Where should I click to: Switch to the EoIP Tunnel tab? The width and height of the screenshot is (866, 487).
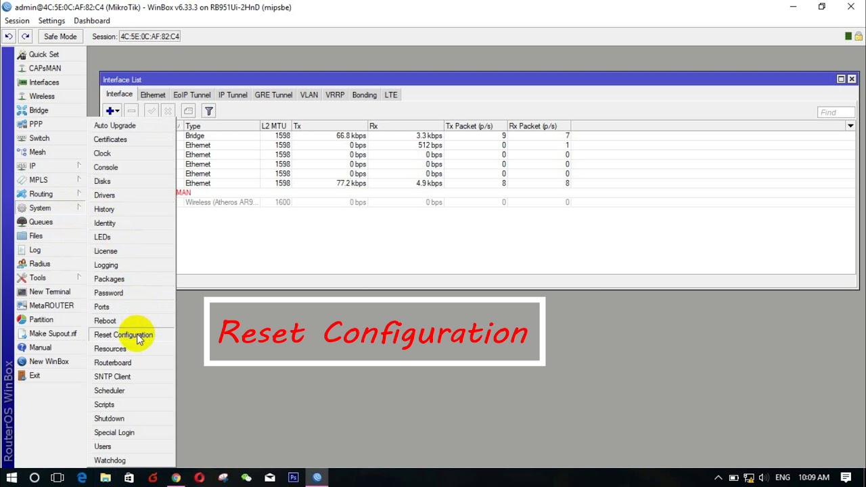[x=192, y=95]
